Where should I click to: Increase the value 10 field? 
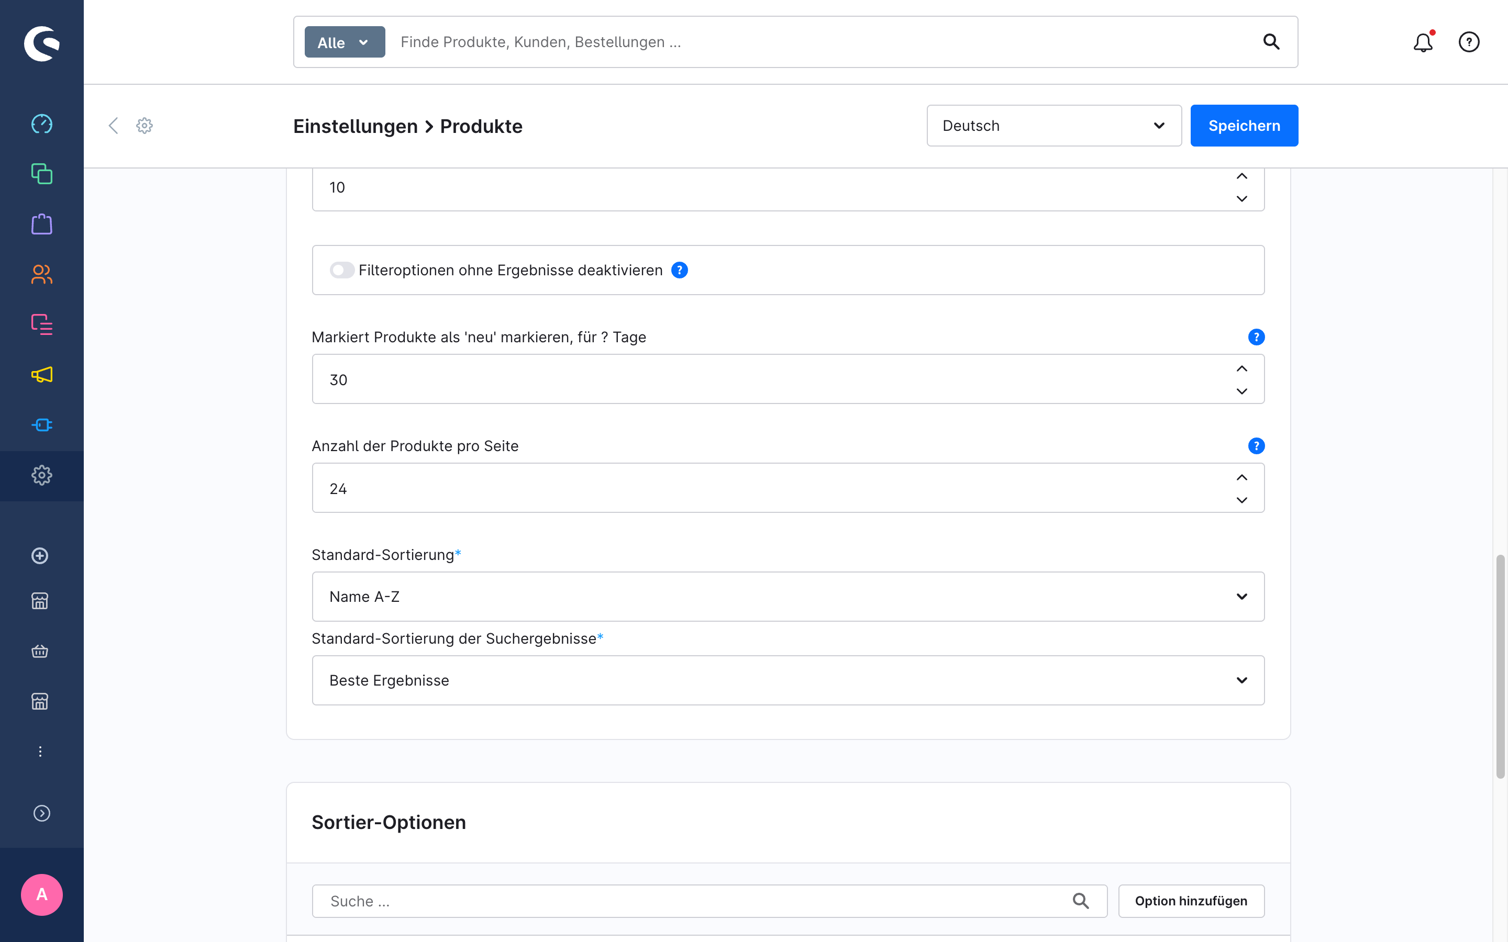(1242, 176)
